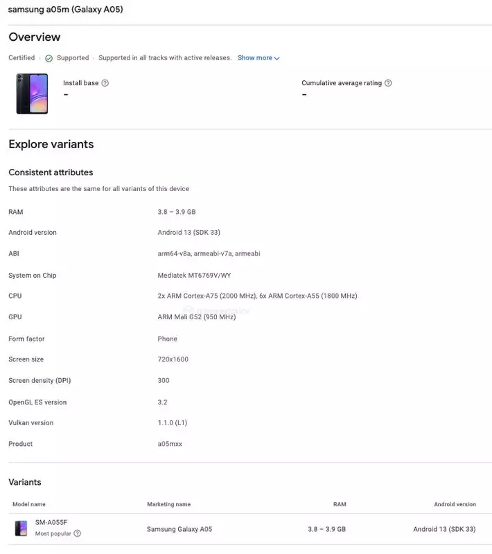Image resolution: width=492 pixels, height=554 pixels.
Task: Click the Android version column header
Action: pos(455,504)
